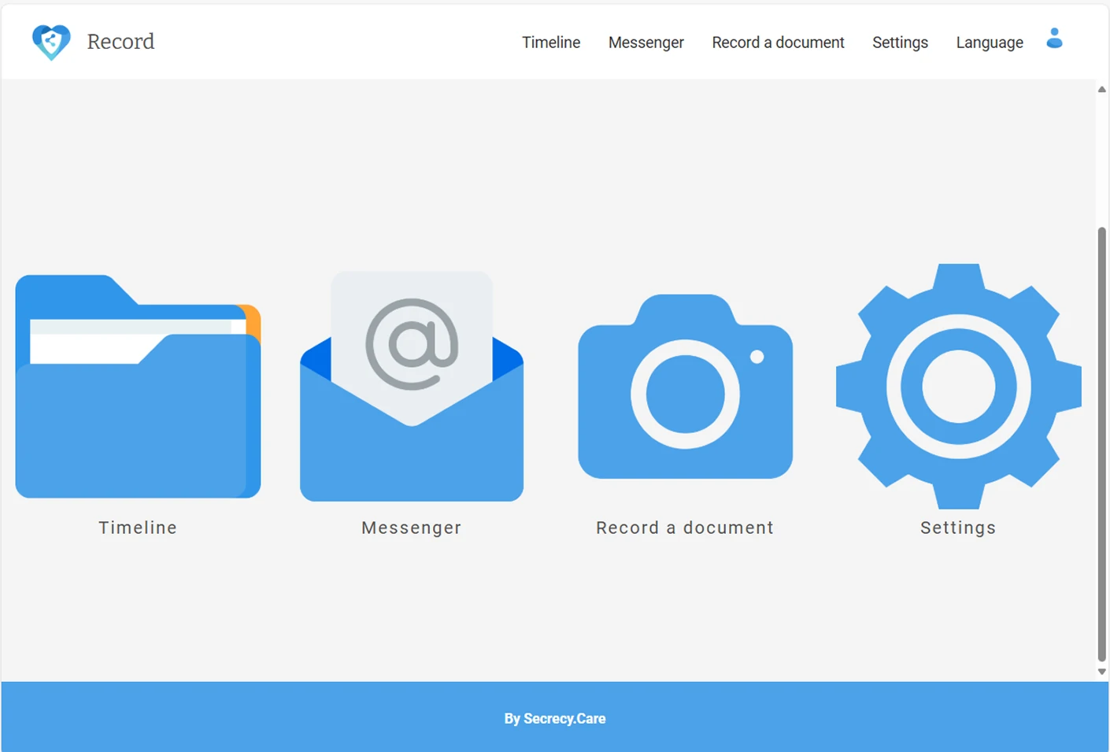Click the large gear Settings icon
Screen dimensions: 1110x752
(x=958, y=386)
